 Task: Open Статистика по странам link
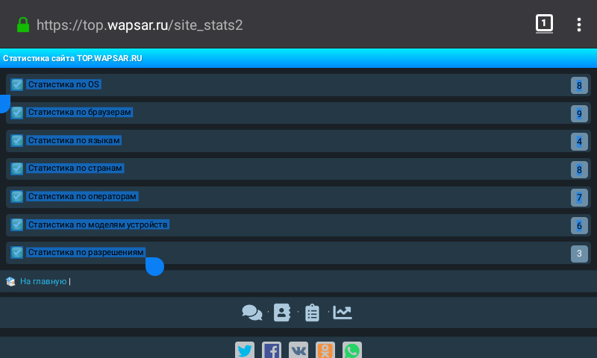(75, 169)
